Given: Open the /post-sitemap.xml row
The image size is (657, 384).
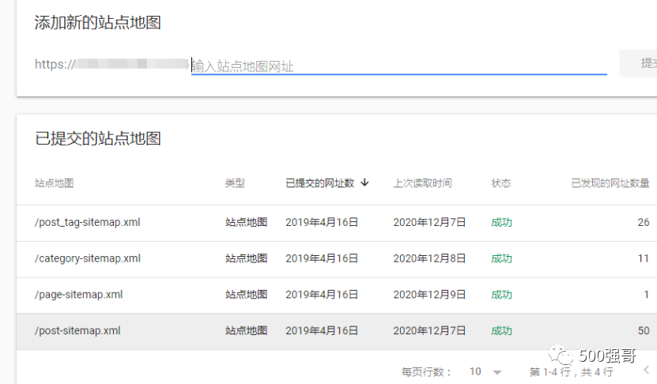Looking at the screenshot, I should (x=337, y=331).
